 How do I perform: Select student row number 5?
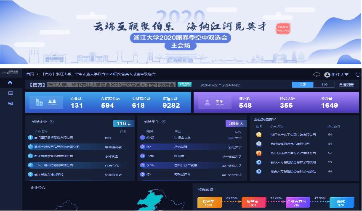pyautogui.click(x=192, y=175)
